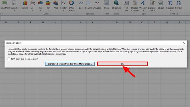Check Don't show this message again
This screenshot has width=190, height=107.
coord(9,59)
